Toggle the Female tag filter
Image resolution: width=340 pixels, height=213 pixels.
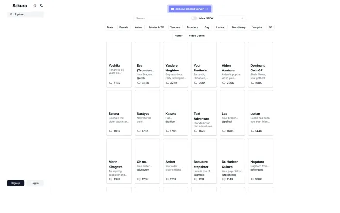(124, 27)
